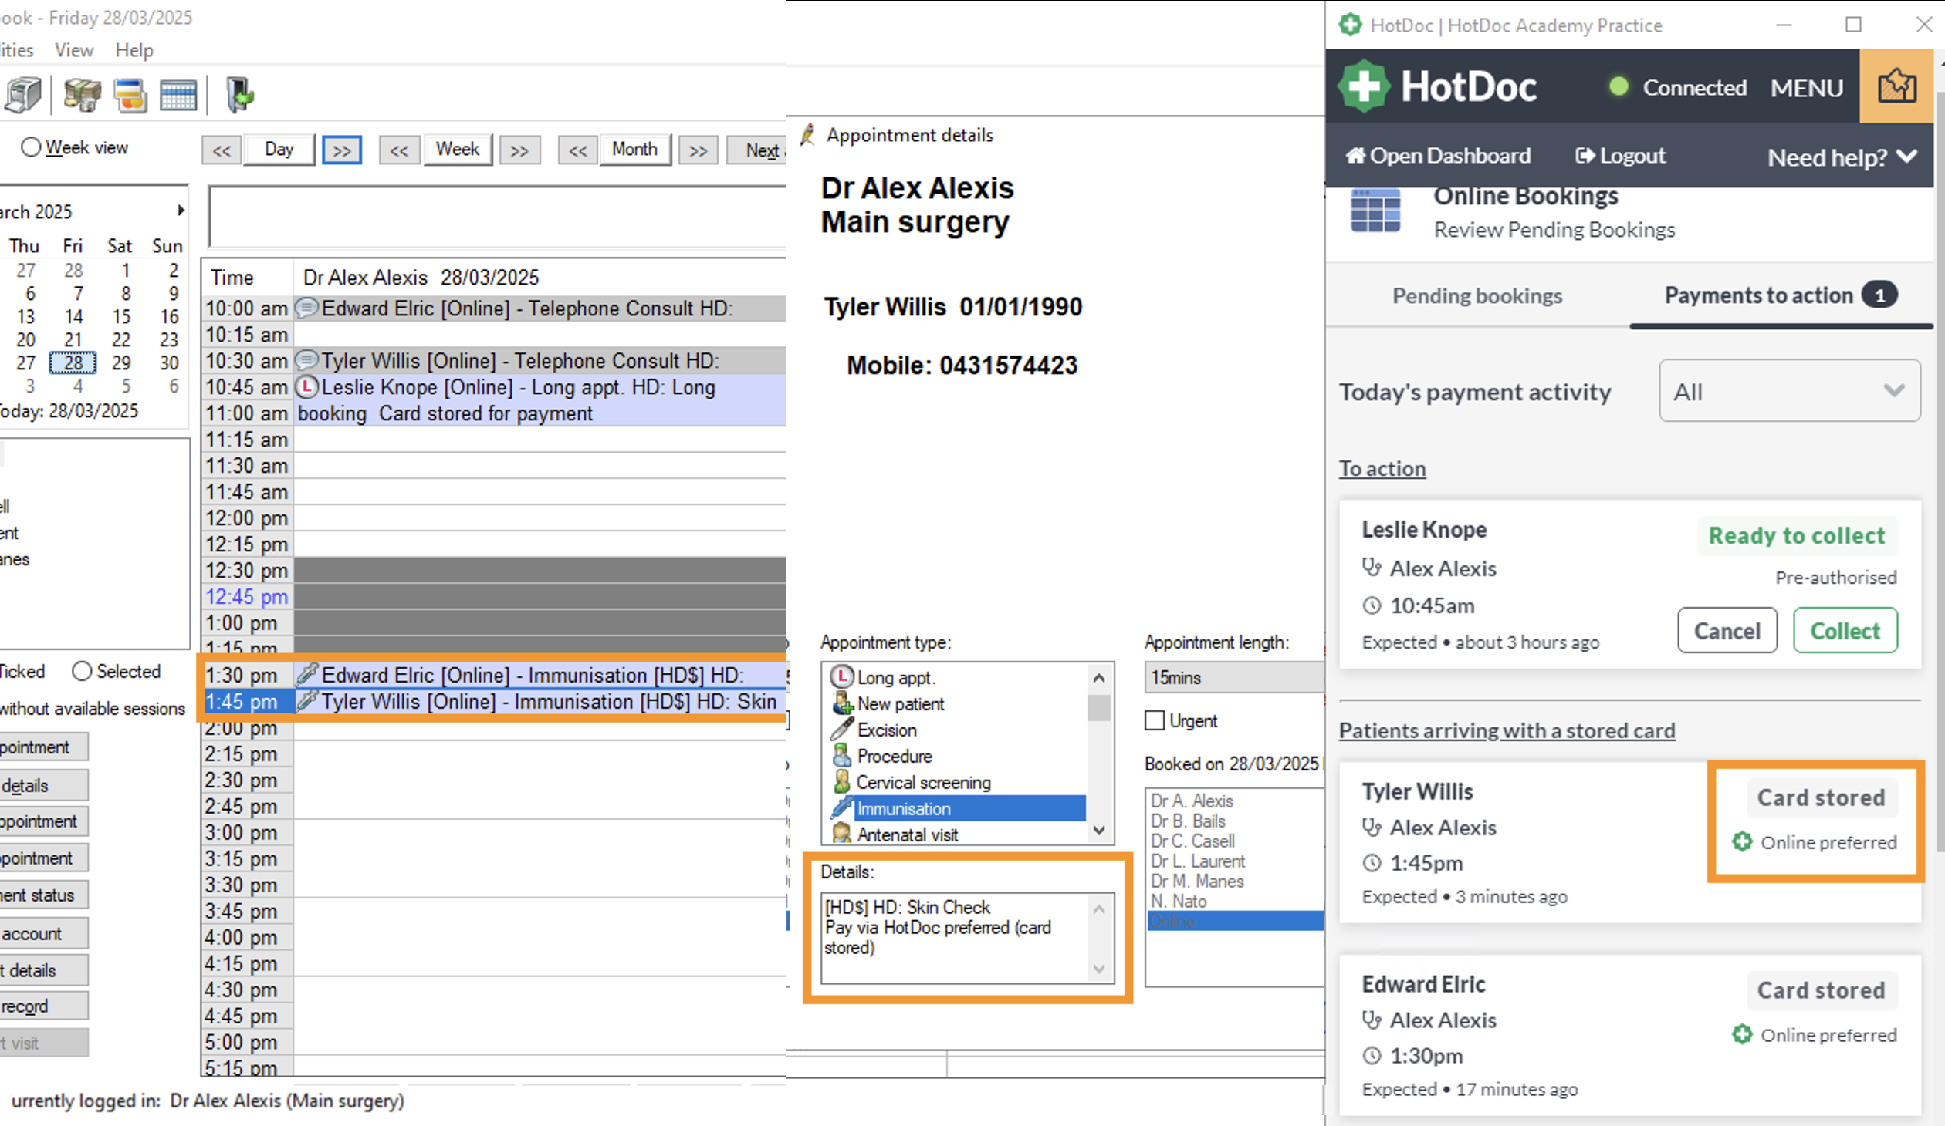This screenshot has width=1945, height=1126.
Task: Click Cancel on Leslie Knope's payment
Action: click(x=1727, y=631)
